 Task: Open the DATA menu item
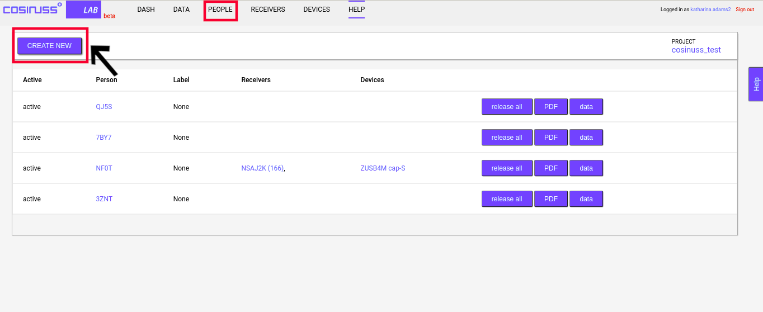(181, 10)
